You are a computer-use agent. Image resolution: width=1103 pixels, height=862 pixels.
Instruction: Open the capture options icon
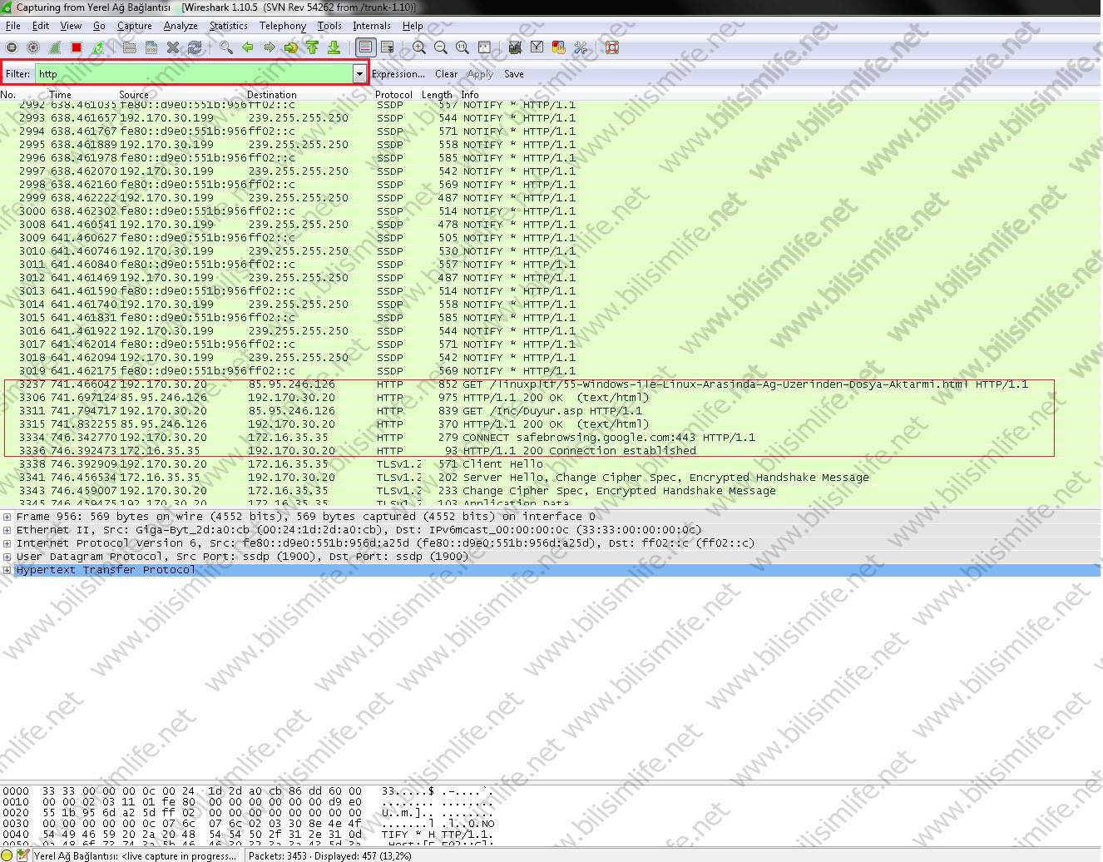click(x=33, y=47)
